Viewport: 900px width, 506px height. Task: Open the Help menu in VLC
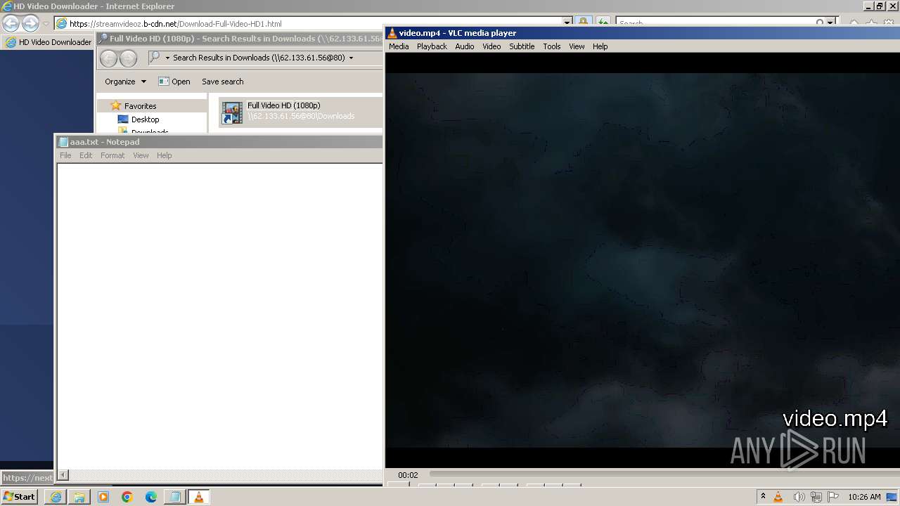click(x=600, y=46)
